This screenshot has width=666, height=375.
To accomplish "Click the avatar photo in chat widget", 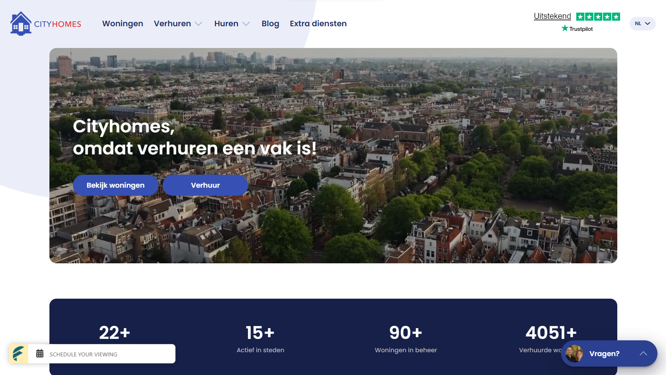I will pyautogui.click(x=574, y=354).
